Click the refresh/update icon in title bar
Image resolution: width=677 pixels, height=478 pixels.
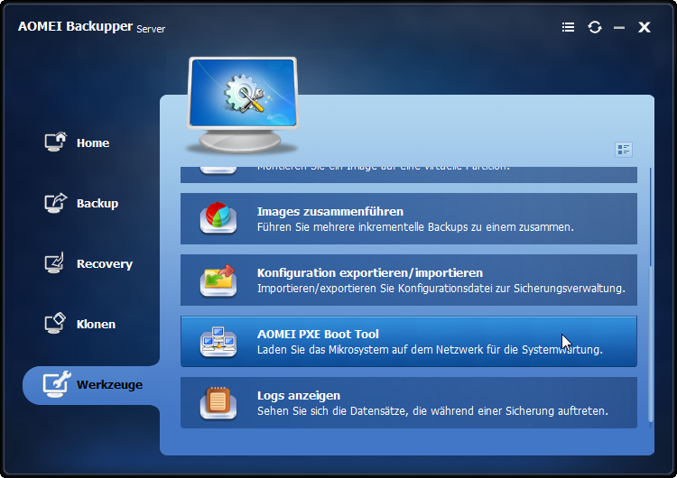(595, 27)
